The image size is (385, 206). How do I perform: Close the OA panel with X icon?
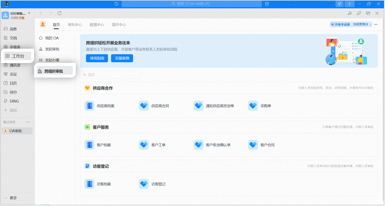point(377,13)
